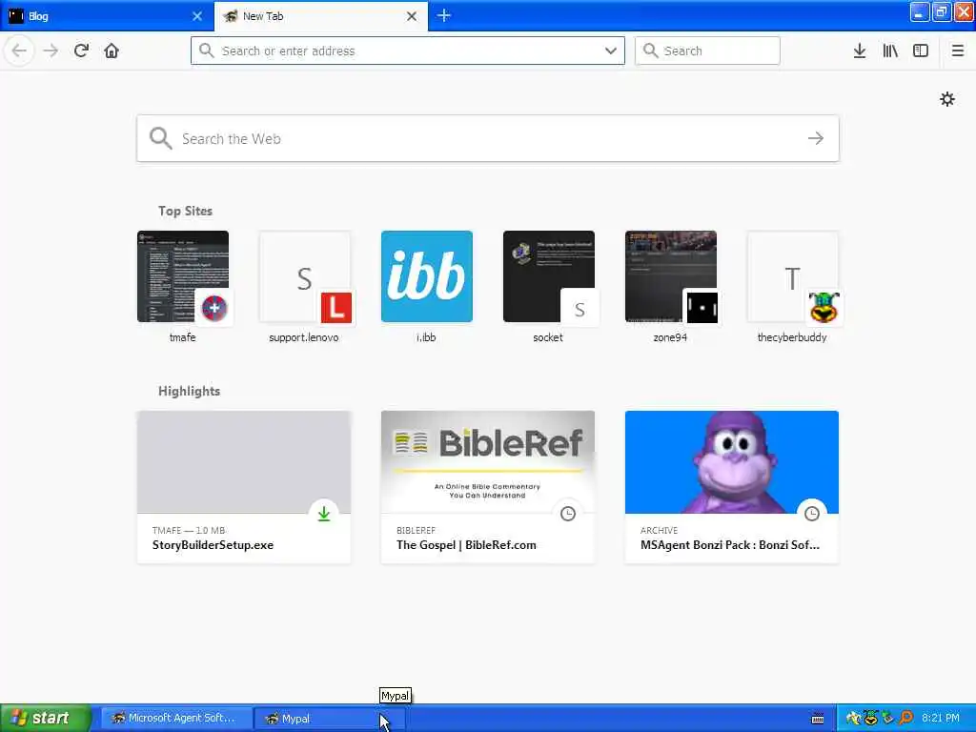
Task: Submit web search with the arrow
Action: click(816, 138)
